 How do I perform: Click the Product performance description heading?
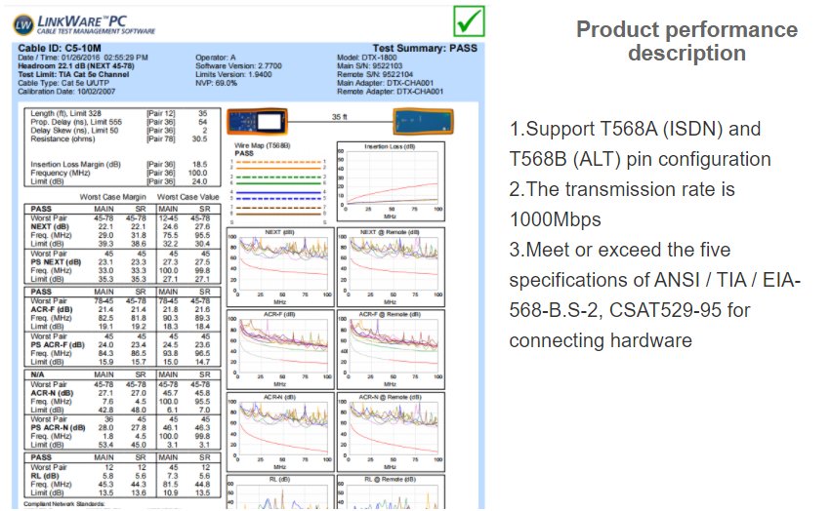pyautogui.click(x=686, y=41)
